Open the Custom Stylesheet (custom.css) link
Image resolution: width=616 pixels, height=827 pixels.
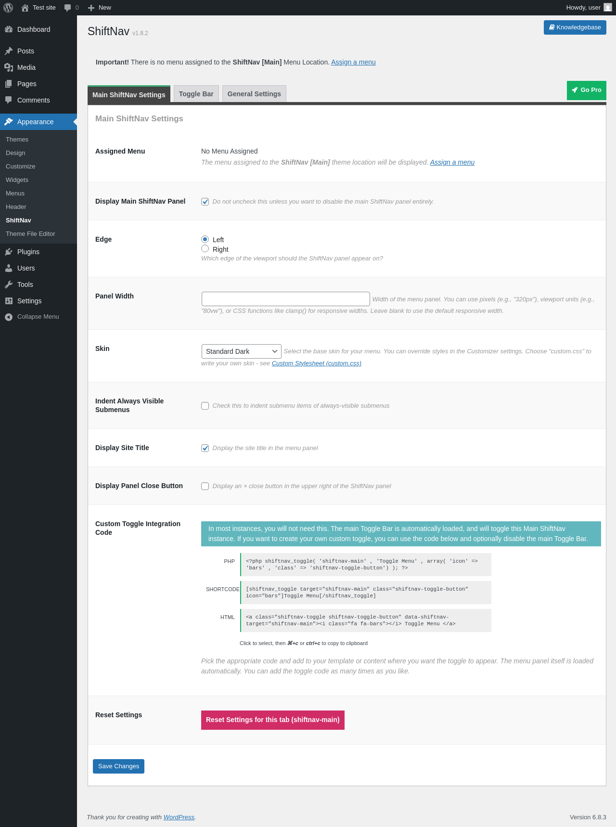click(317, 363)
